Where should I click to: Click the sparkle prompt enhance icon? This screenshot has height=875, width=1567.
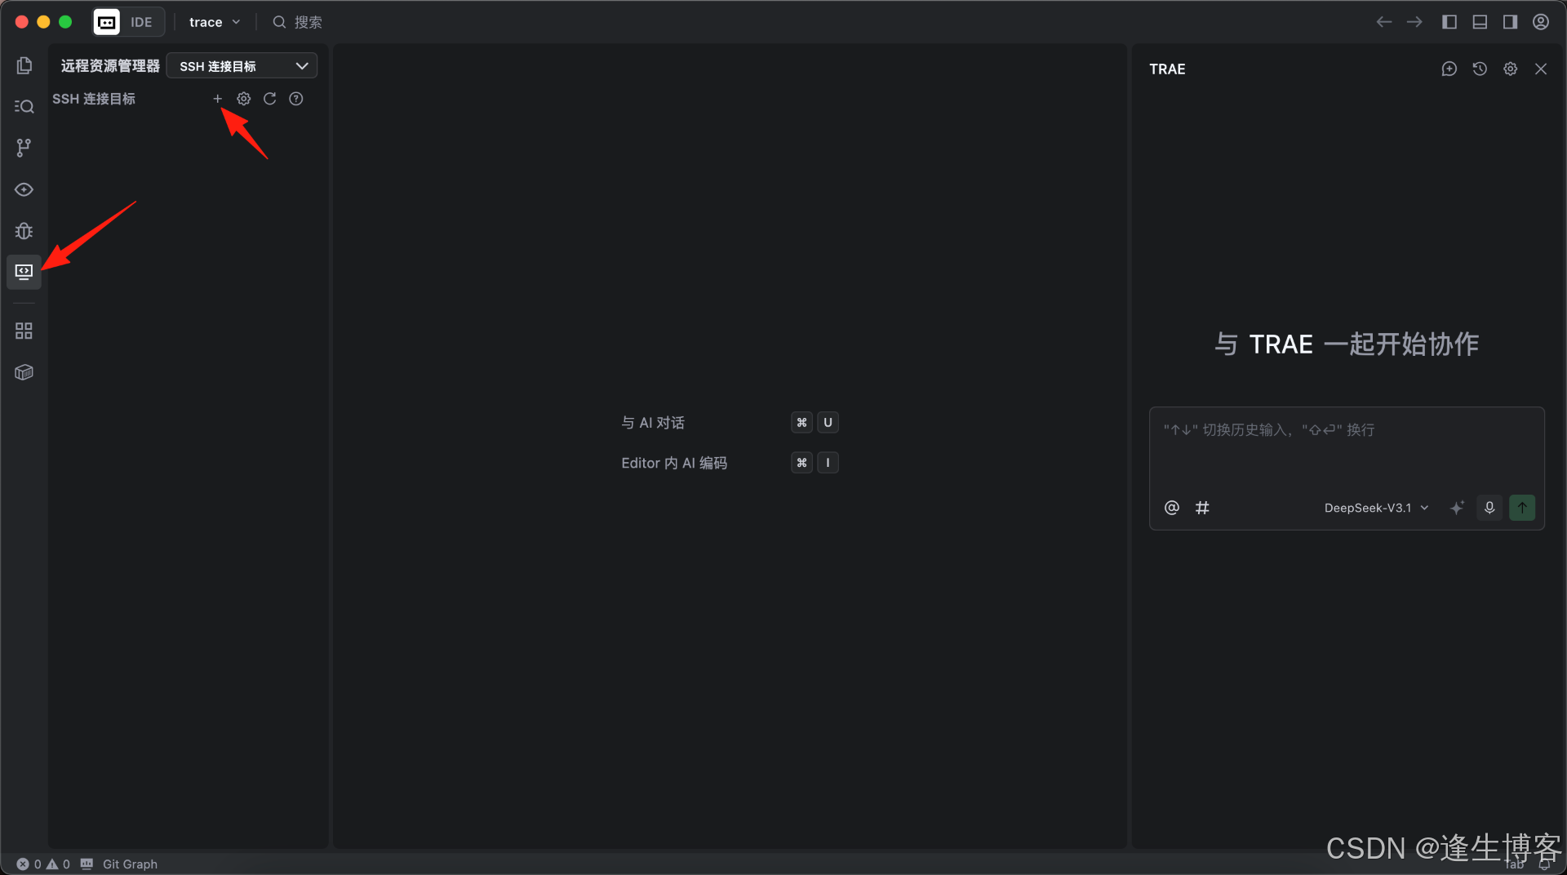pos(1457,508)
